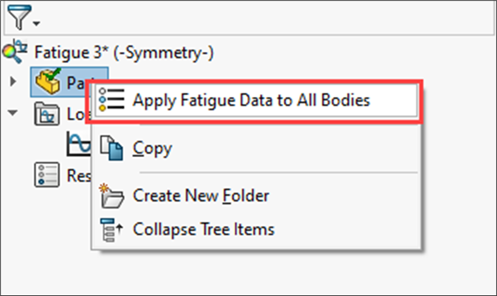Viewport: 497px width, 296px height.
Task: Click the Loading folder icon
Action: (47, 114)
